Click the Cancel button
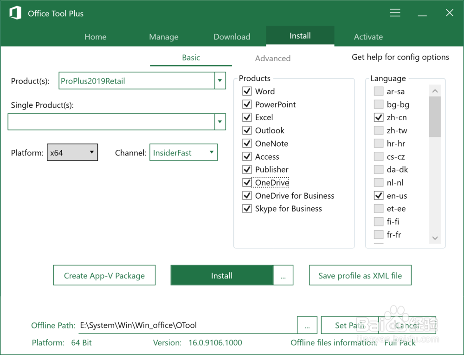 click(407, 325)
